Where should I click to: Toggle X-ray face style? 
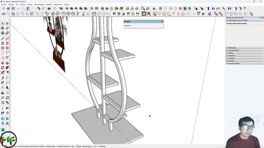pyautogui.click(x=160, y=8)
